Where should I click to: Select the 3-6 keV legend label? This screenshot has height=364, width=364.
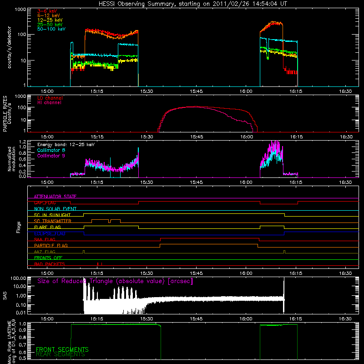point(47,11)
